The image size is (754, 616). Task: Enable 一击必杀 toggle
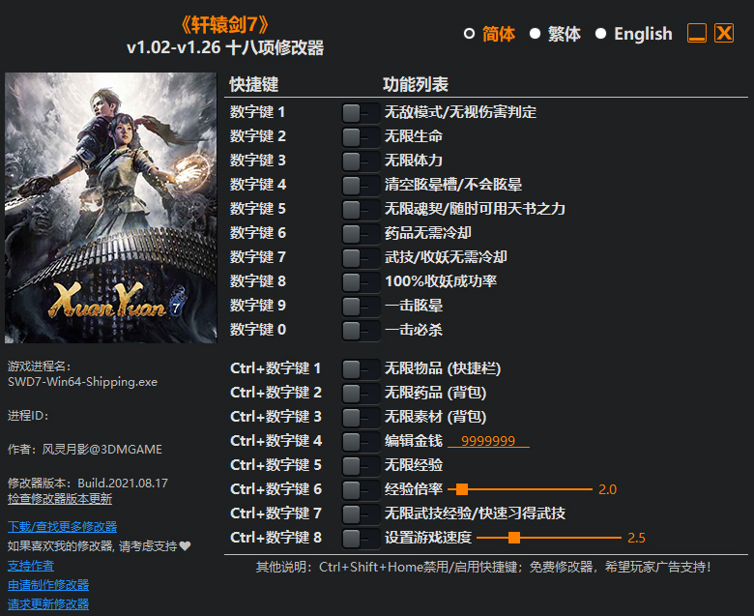point(361,331)
